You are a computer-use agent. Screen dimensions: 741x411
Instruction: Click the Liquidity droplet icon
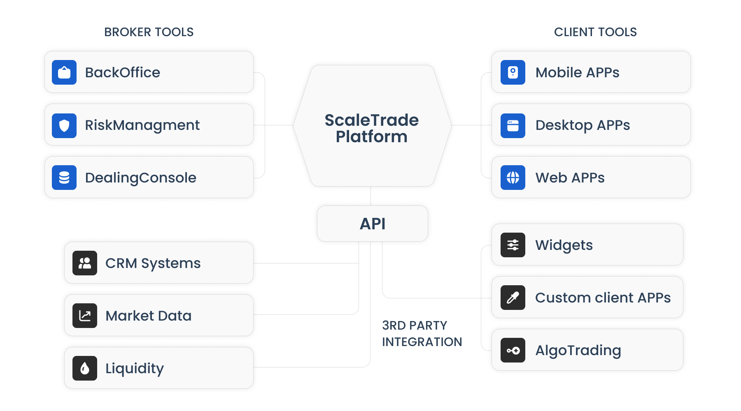[x=85, y=368]
